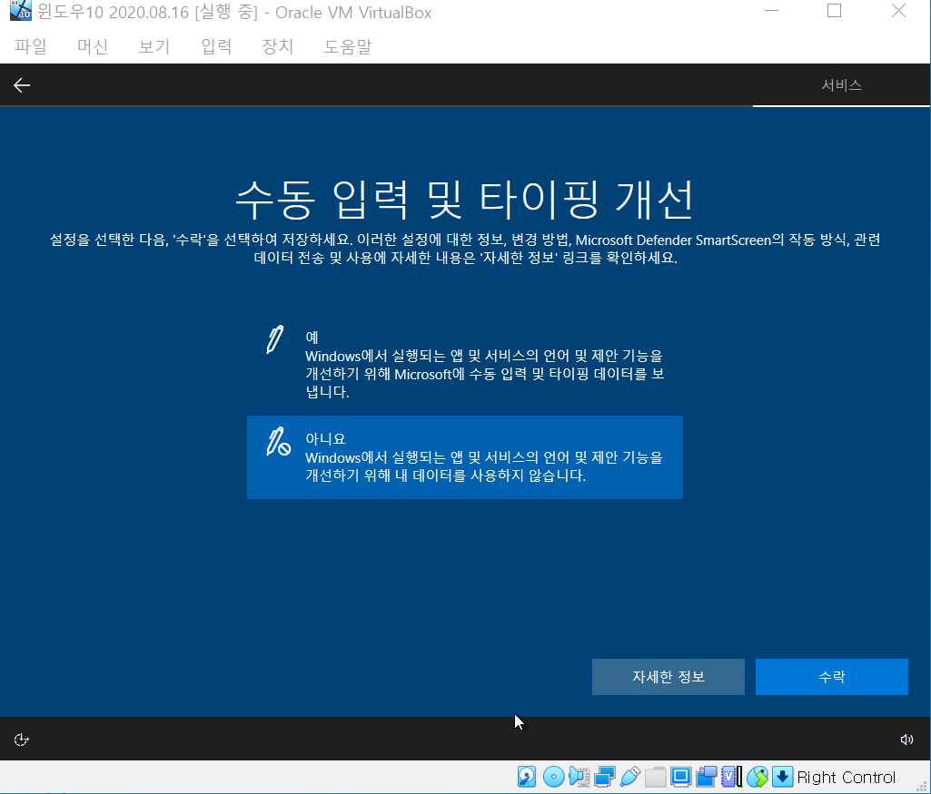Click the back arrow in setup
The height and width of the screenshot is (794, 931).
point(22,85)
